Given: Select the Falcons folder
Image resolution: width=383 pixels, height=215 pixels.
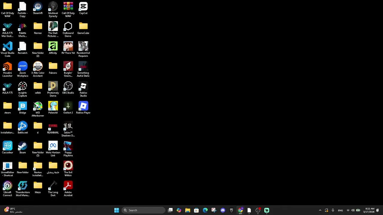Looking at the screenshot, I should 53,68.
